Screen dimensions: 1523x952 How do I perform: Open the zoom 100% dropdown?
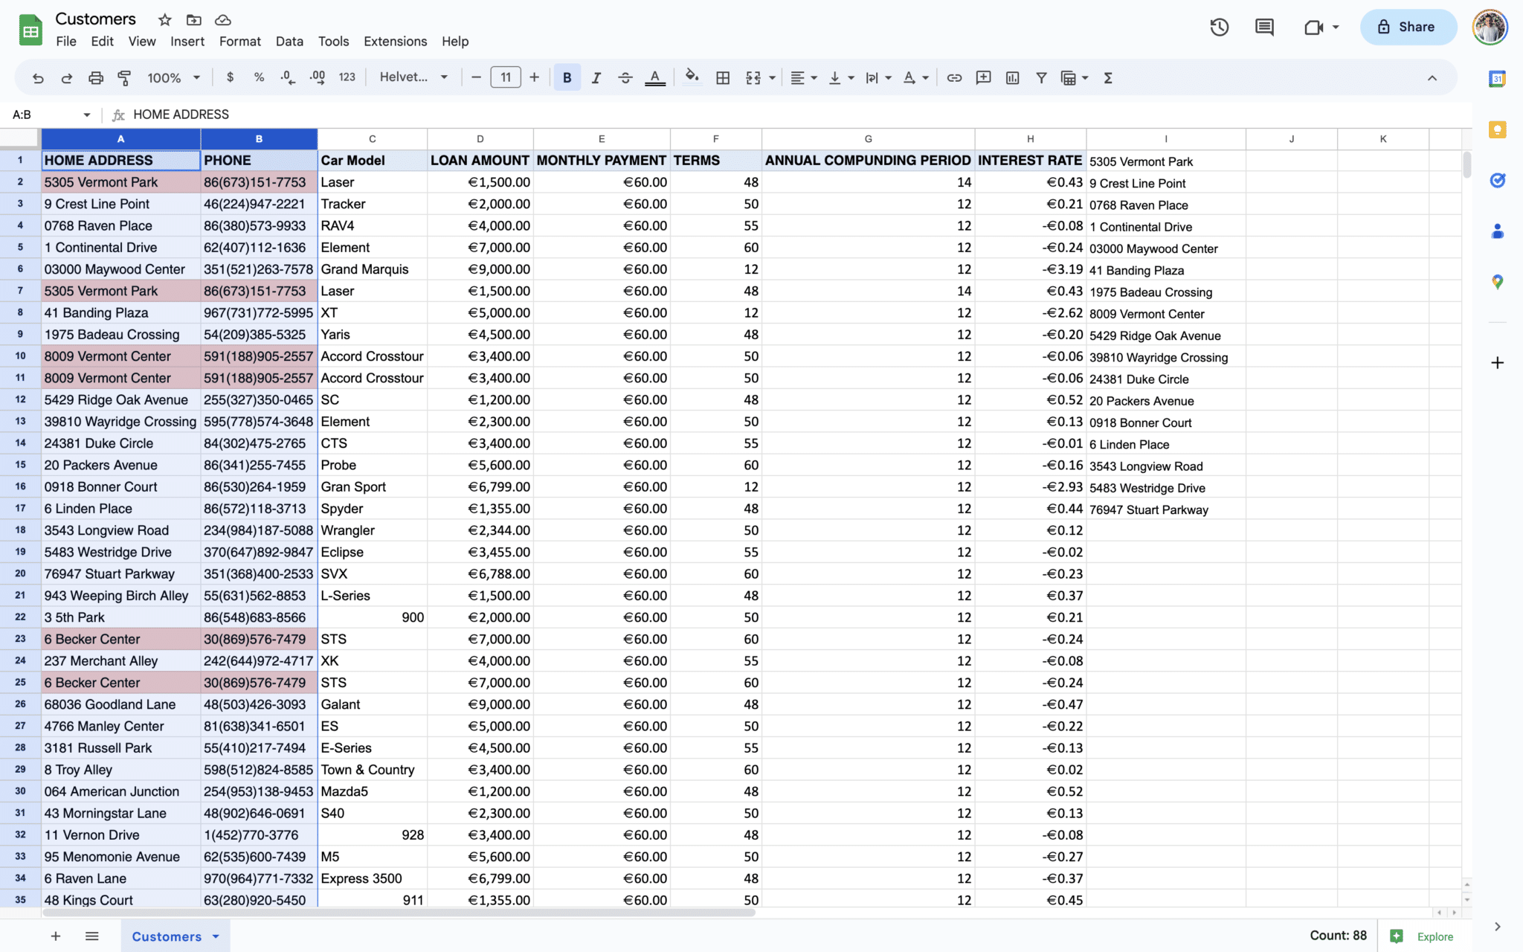[174, 77]
